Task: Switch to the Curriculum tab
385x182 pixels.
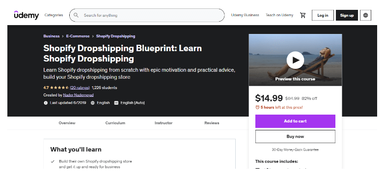Action: tap(115, 123)
